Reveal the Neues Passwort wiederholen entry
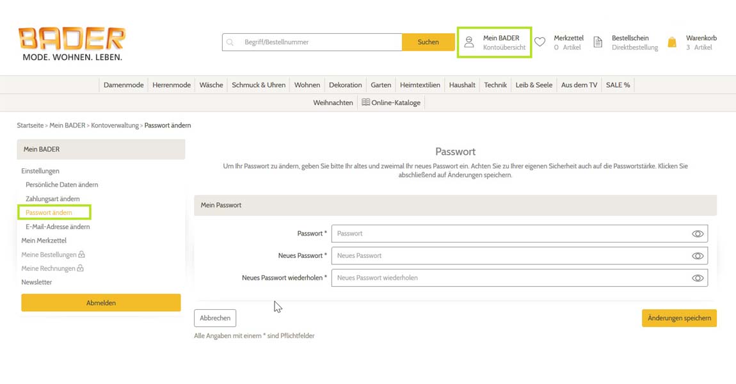This screenshot has width=736, height=384. pos(698,278)
